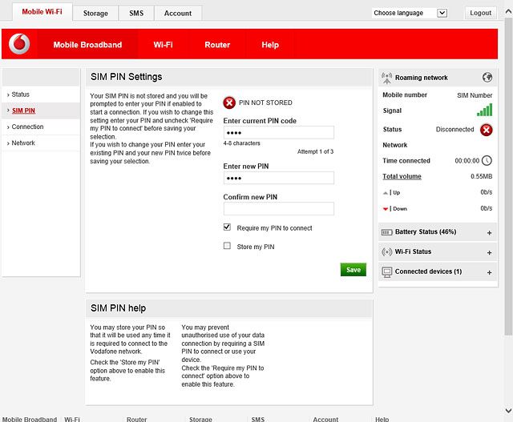
Task: Click the scrollbar down arrow
Action: 508,411
